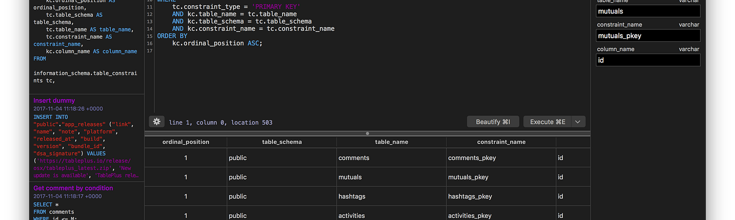Sort by the ordinal_position column header

tap(186, 142)
